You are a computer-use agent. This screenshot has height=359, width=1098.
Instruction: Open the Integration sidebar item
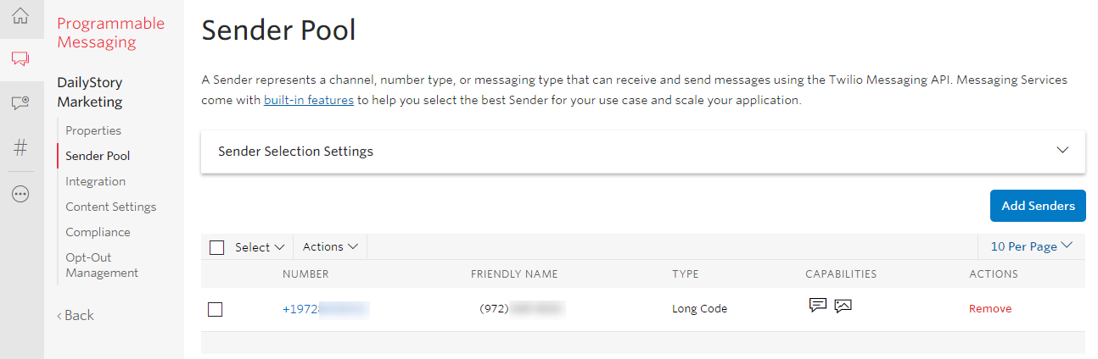tap(95, 181)
